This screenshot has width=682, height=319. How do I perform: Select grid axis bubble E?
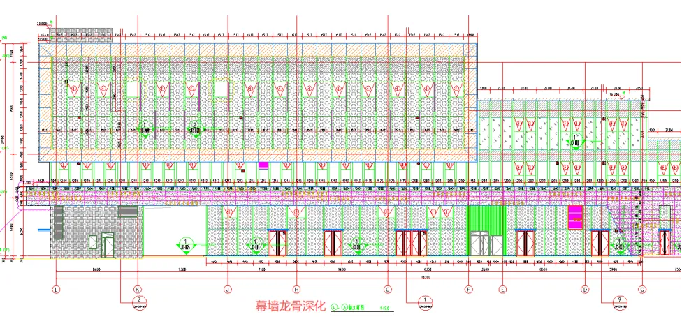[x=503, y=289]
